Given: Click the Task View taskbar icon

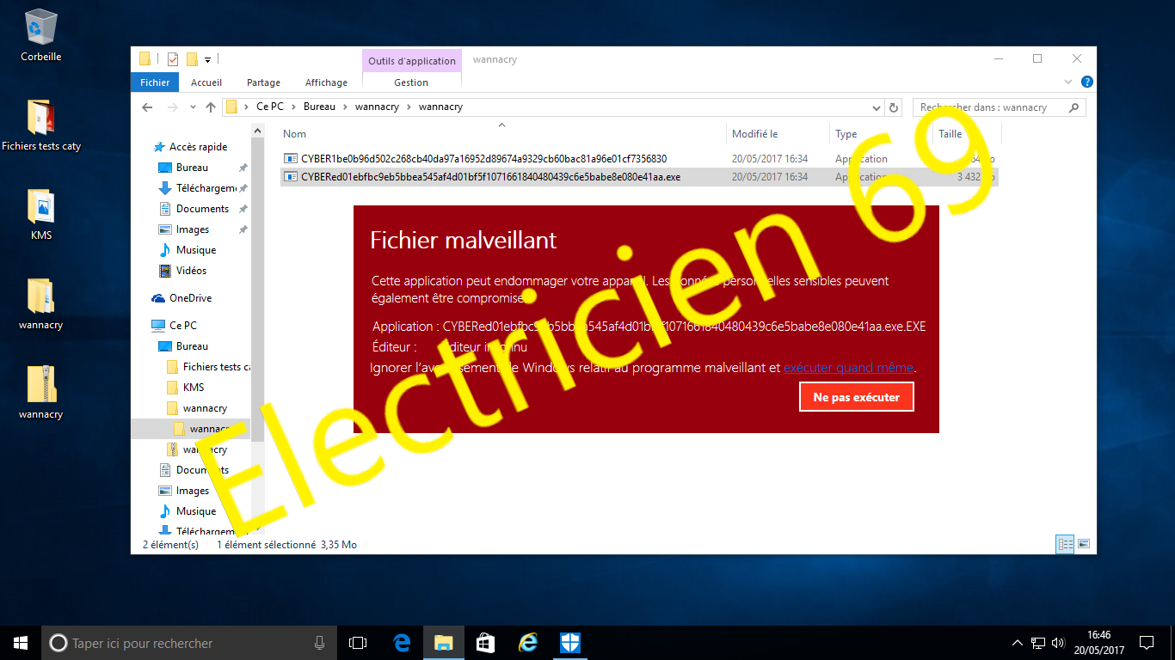Looking at the screenshot, I should tap(358, 643).
